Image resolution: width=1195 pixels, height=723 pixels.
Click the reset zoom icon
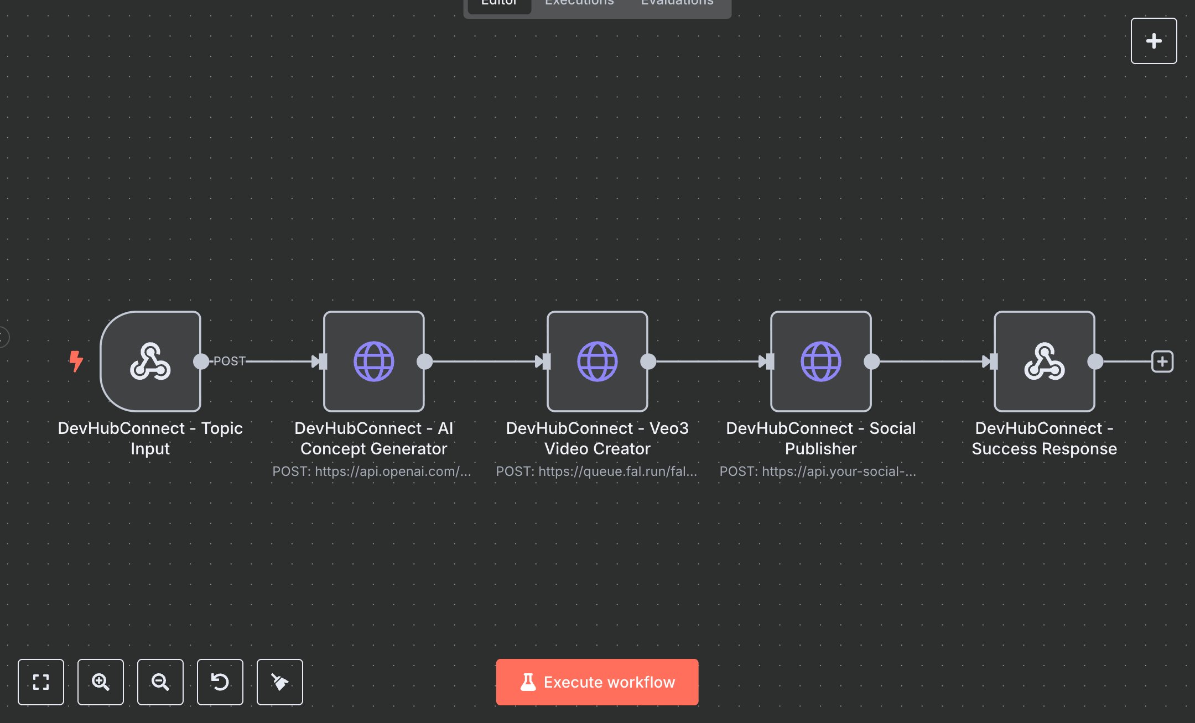(220, 682)
